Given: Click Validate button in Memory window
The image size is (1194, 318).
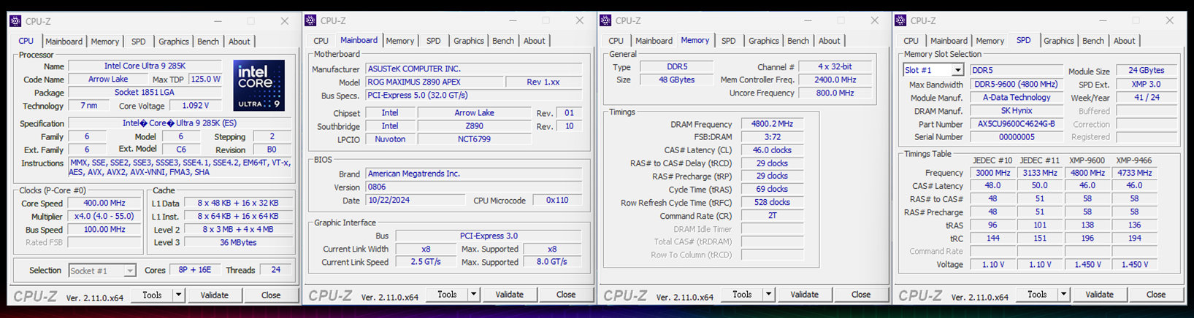Looking at the screenshot, I should tap(804, 295).
